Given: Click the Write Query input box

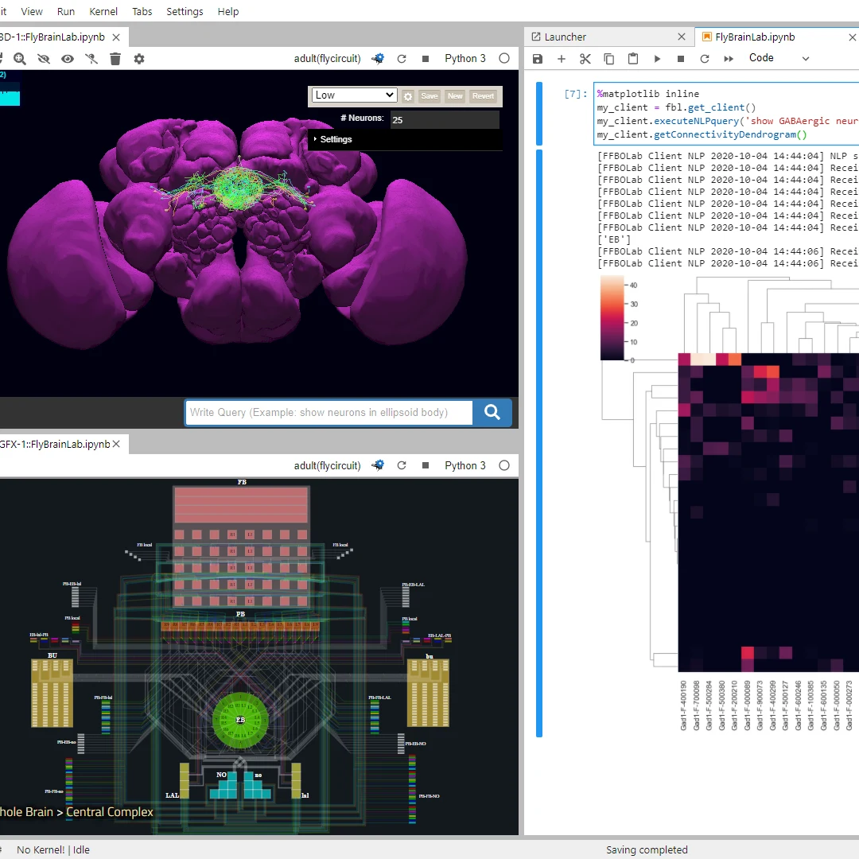Looking at the screenshot, I should click(x=328, y=413).
